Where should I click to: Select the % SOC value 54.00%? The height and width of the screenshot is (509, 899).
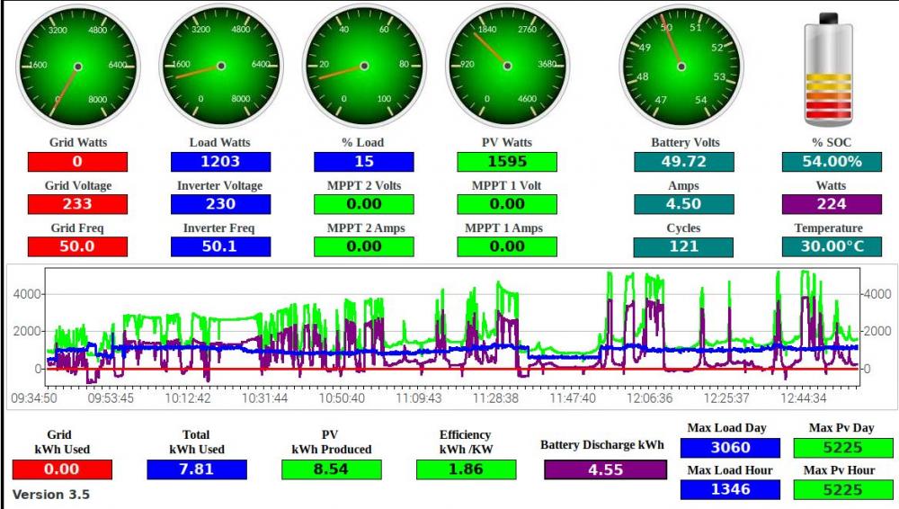(x=832, y=162)
